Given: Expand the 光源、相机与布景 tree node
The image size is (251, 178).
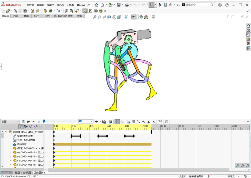Looking at the screenshot, I should pyautogui.click(x=10, y=140).
